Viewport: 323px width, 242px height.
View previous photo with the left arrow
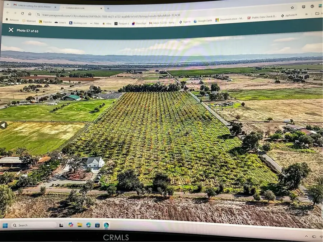pos(4,125)
